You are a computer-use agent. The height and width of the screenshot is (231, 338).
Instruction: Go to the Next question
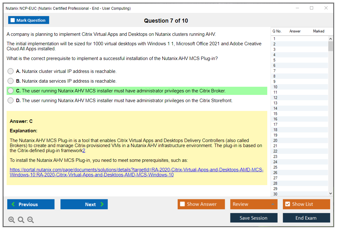[84, 204]
